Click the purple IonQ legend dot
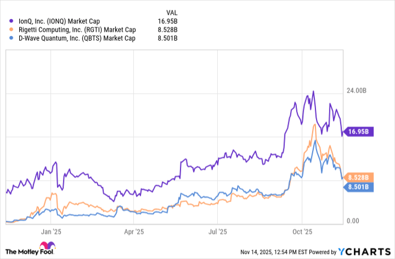The width and height of the screenshot is (395, 259). 11,21
